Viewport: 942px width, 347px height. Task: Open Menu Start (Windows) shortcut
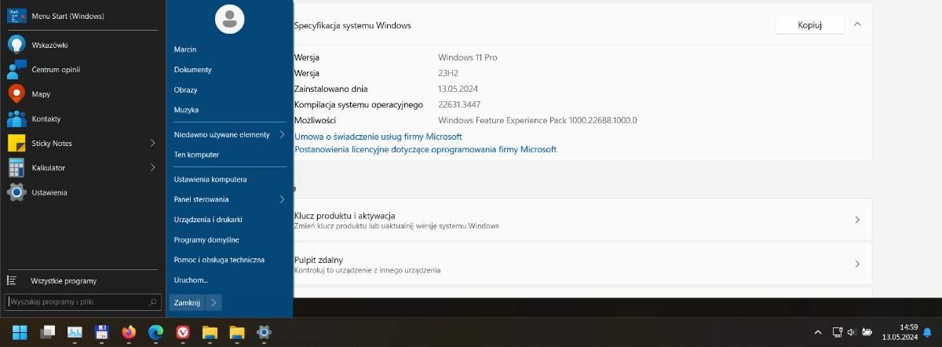pyautogui.click(x=82, y=16)
